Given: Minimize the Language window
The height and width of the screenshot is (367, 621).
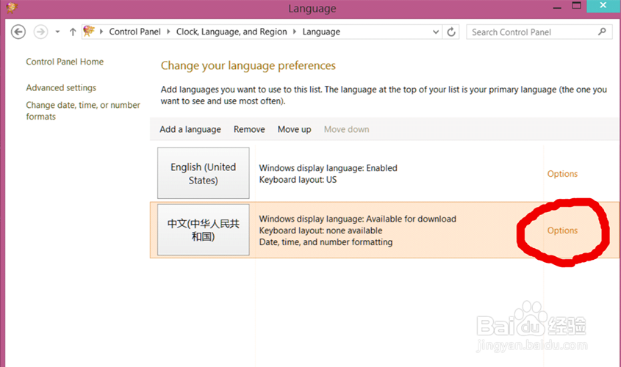Looking at the screenshot, I should tap(557, 7).
